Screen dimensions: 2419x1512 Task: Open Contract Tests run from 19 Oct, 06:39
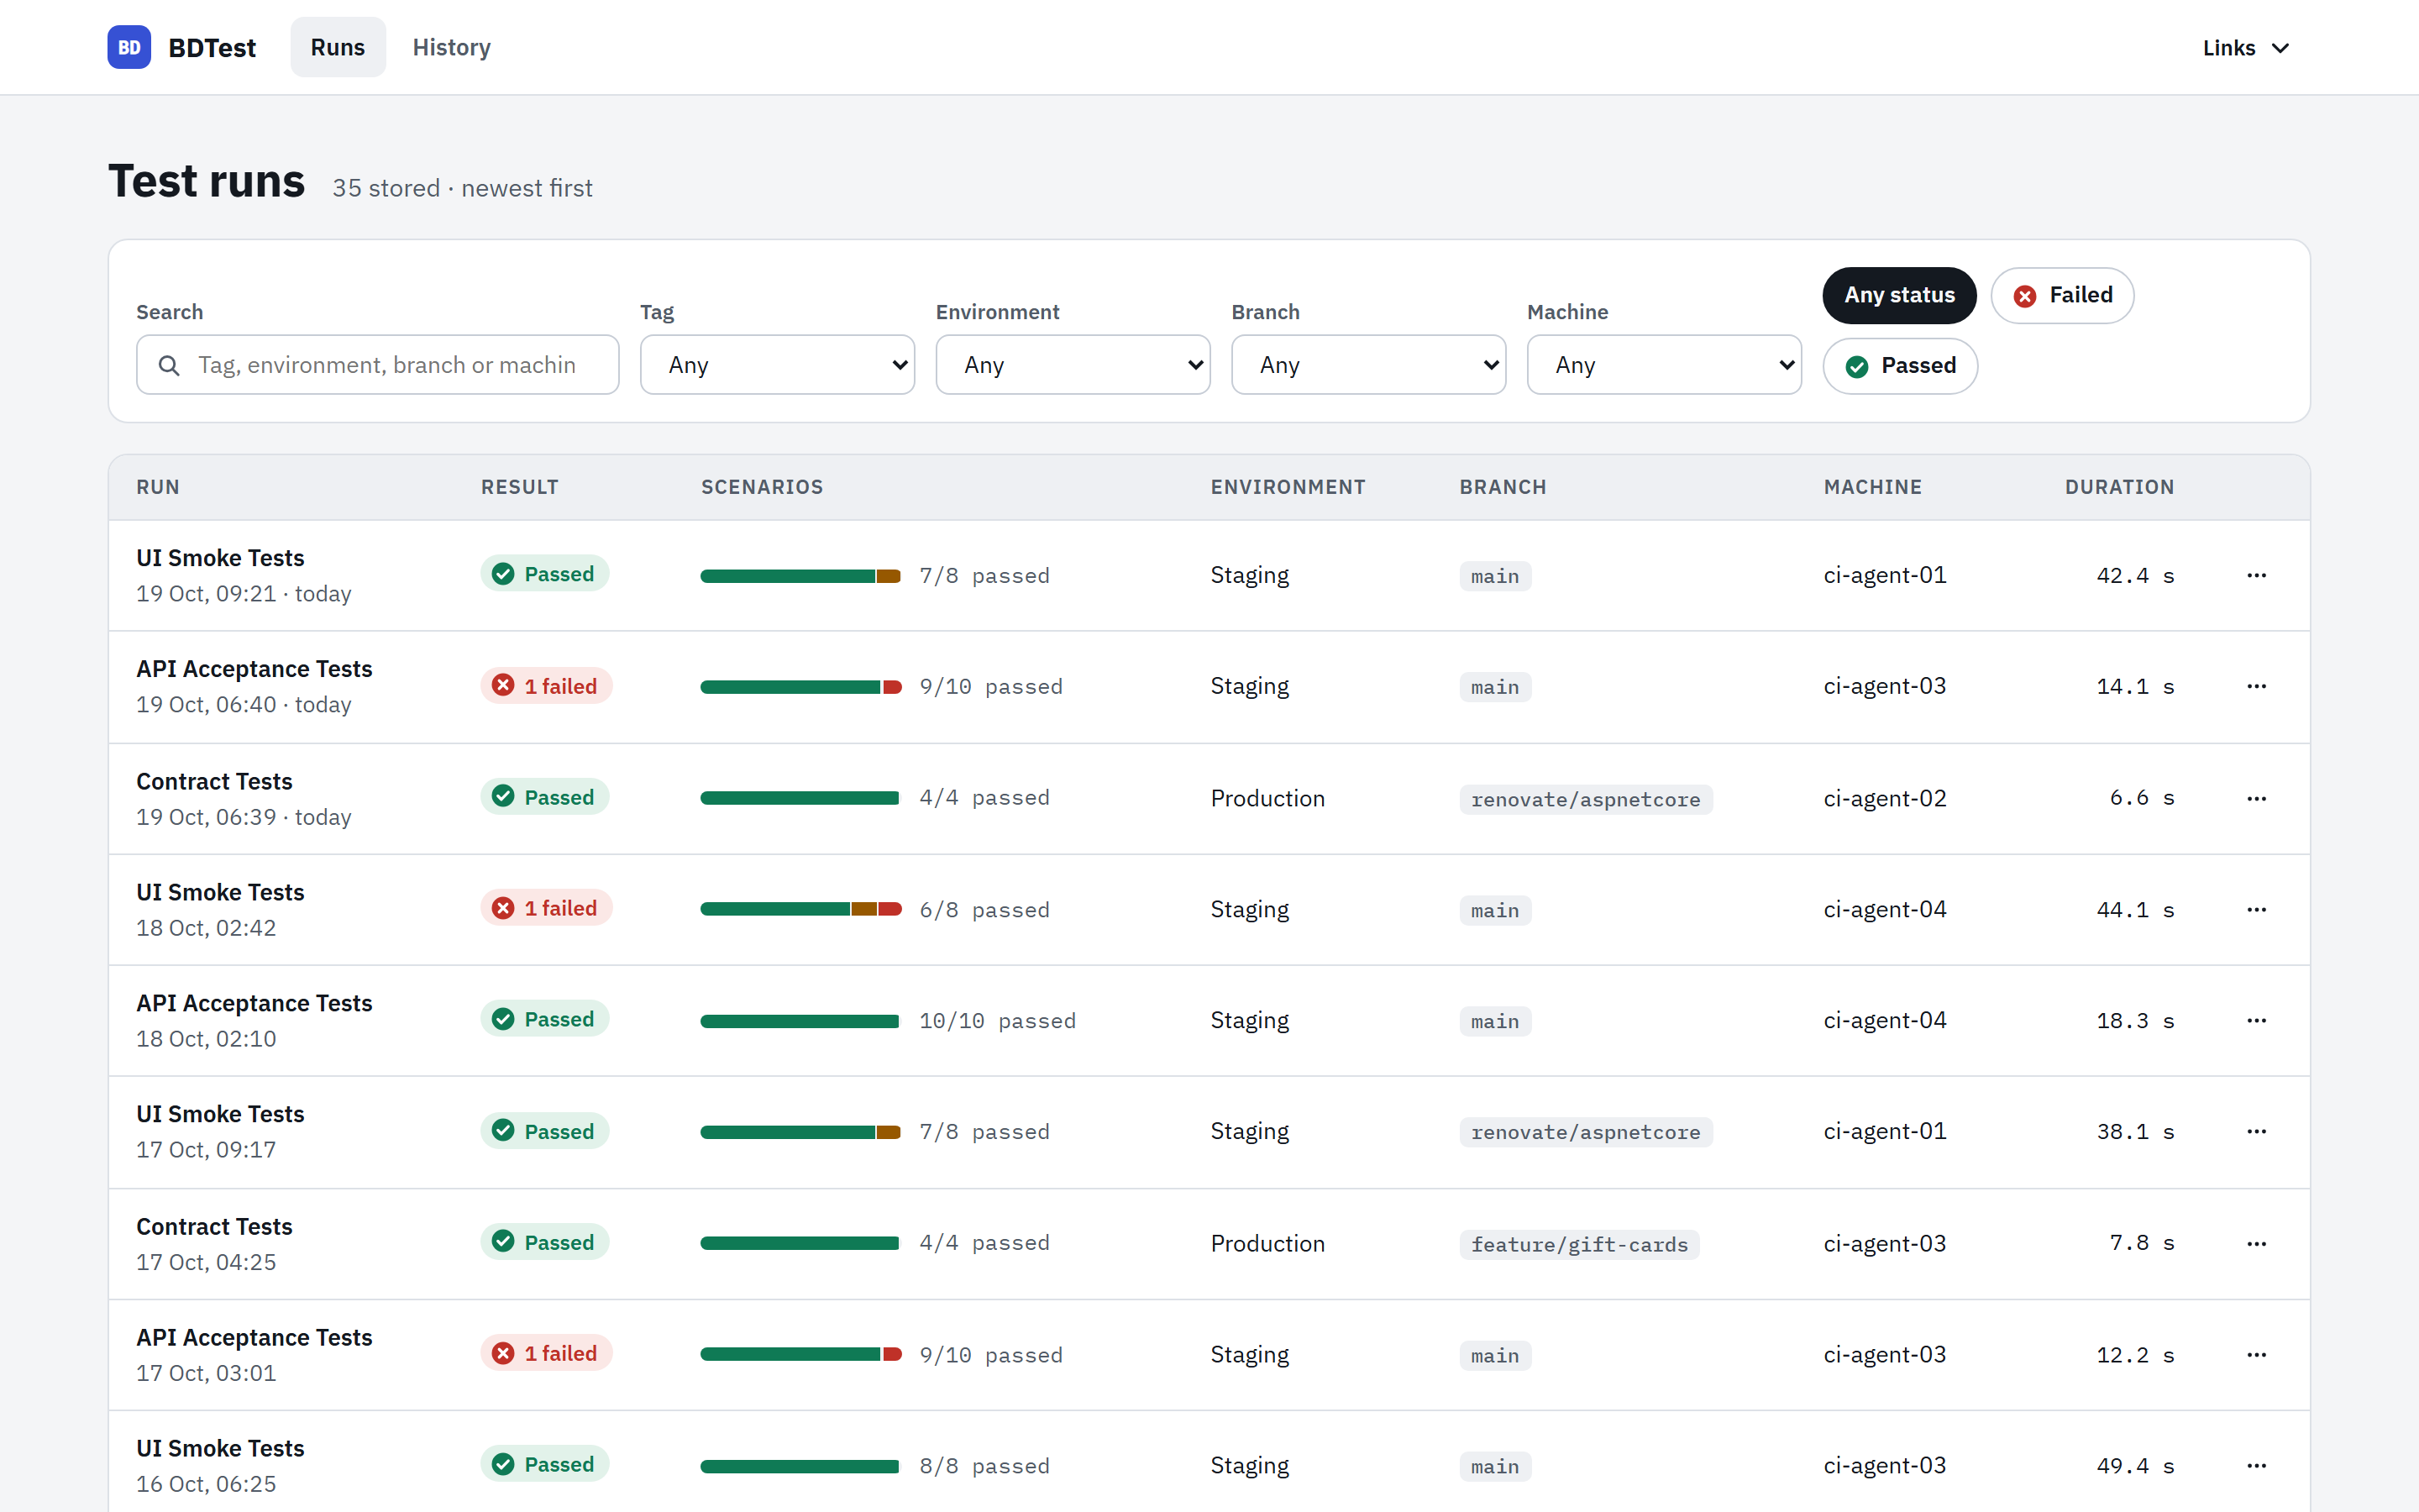(214, 781)
